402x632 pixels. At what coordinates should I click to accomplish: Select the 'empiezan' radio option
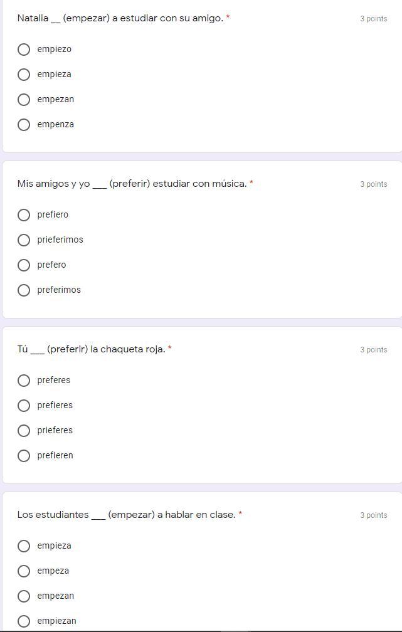pyautogui.click(x=24, y=621)
